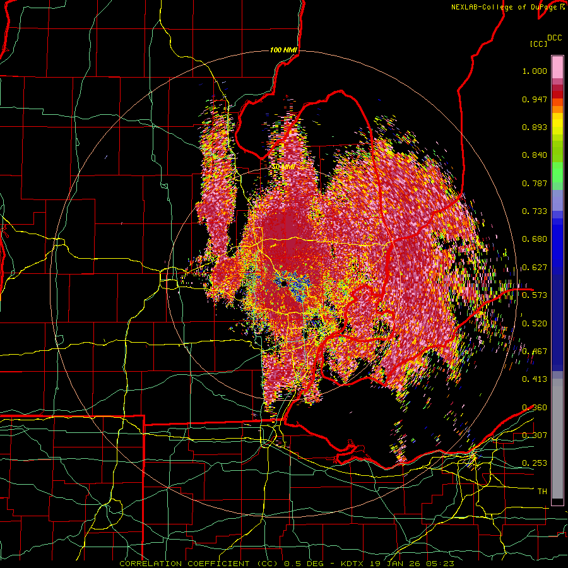Click the DCC product label
568x568 pixels.
coord(555,38)
